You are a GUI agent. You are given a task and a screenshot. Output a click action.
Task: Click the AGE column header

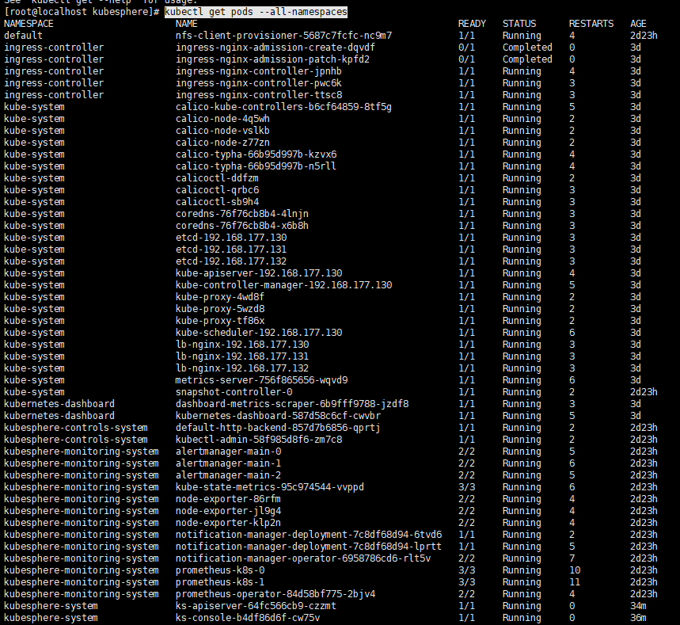638,24
